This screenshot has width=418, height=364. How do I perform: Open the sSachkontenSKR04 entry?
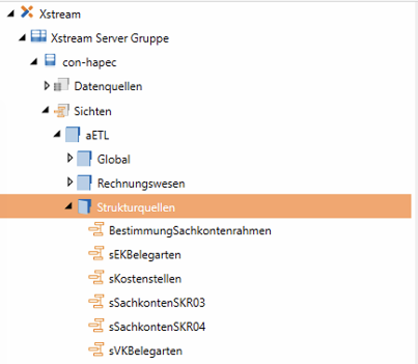(x=154, y=327)
